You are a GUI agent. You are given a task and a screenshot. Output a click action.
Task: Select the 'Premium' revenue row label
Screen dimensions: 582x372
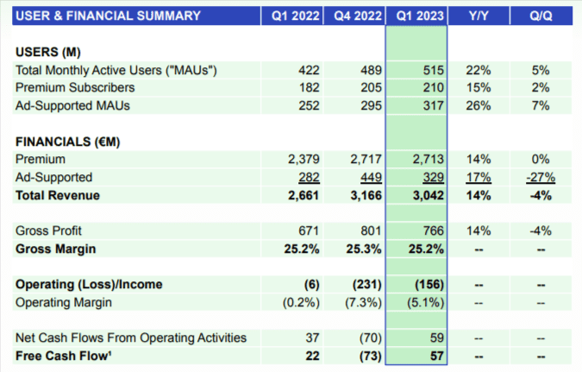(x=41, y=159)
